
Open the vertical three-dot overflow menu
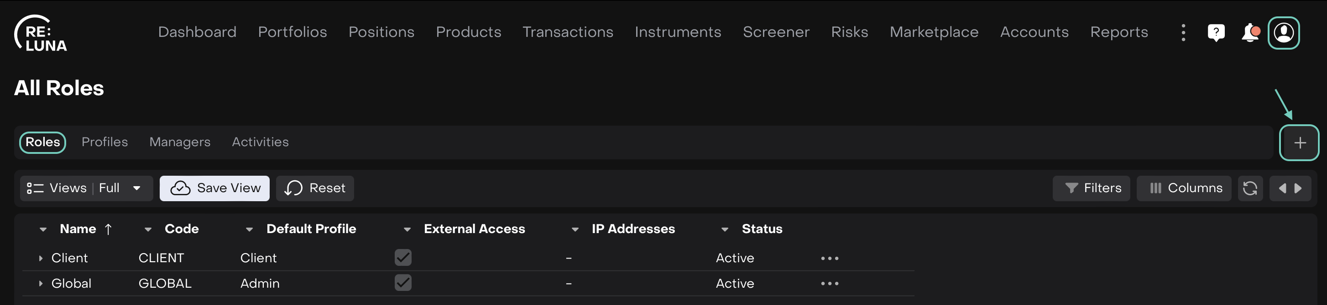click(x=1183, y=32)
